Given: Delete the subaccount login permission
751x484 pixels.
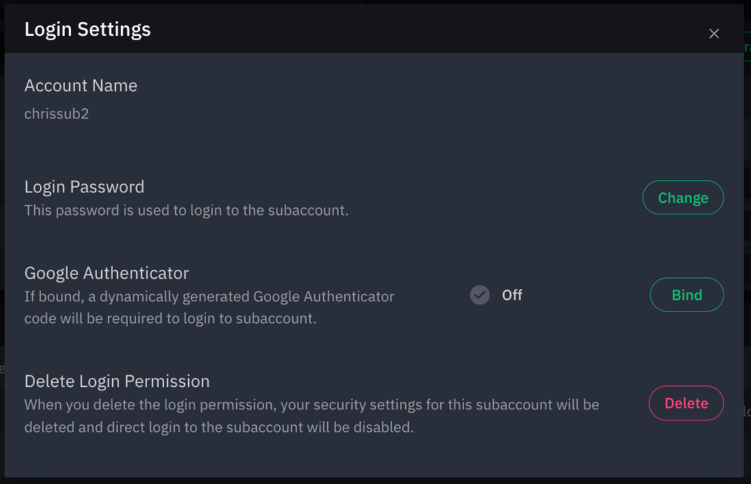Looking at the screenshot, I should tap(686, 403).
